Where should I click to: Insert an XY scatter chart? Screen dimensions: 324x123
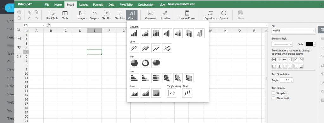172,93
